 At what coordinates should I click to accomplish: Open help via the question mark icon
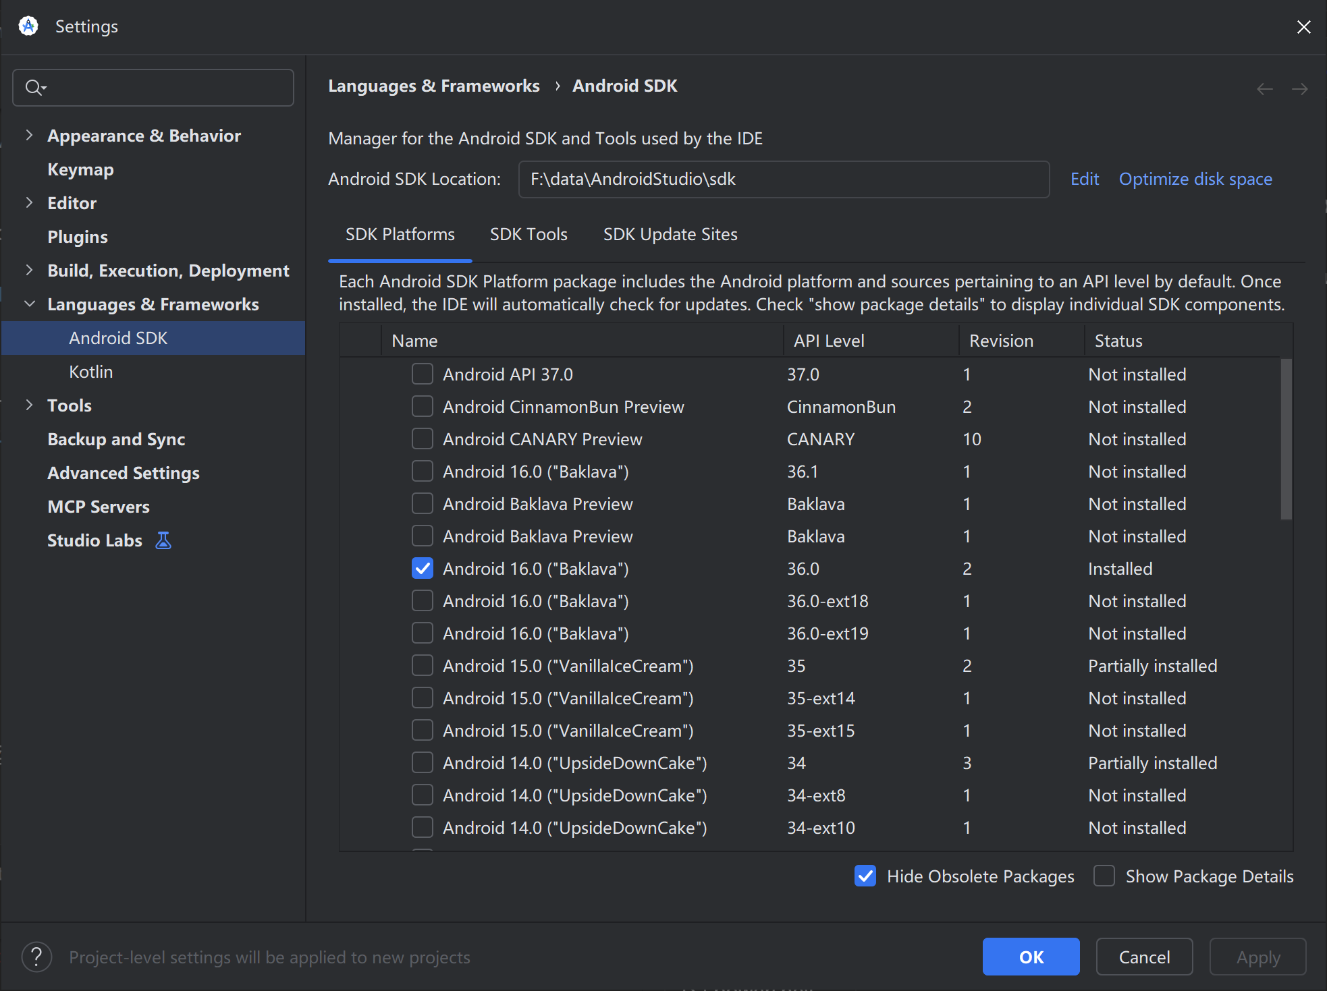point(37,957)
